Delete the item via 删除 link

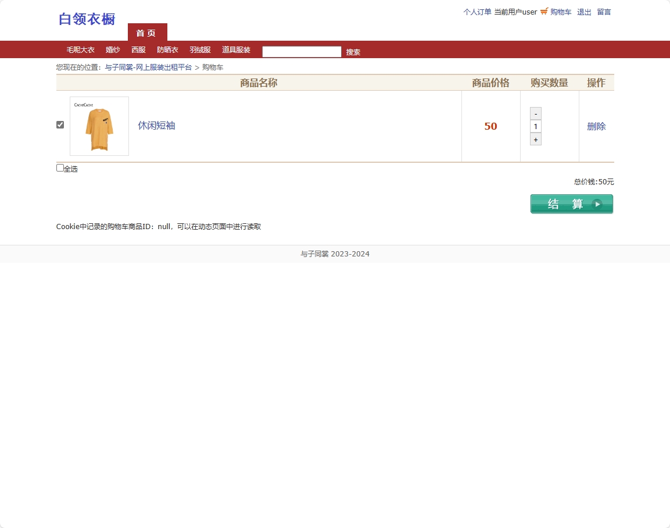(x=596, y=126)
